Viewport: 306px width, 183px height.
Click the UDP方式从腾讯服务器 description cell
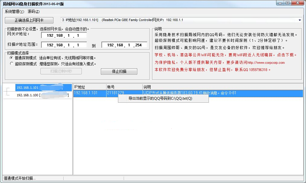pos(223,93)
